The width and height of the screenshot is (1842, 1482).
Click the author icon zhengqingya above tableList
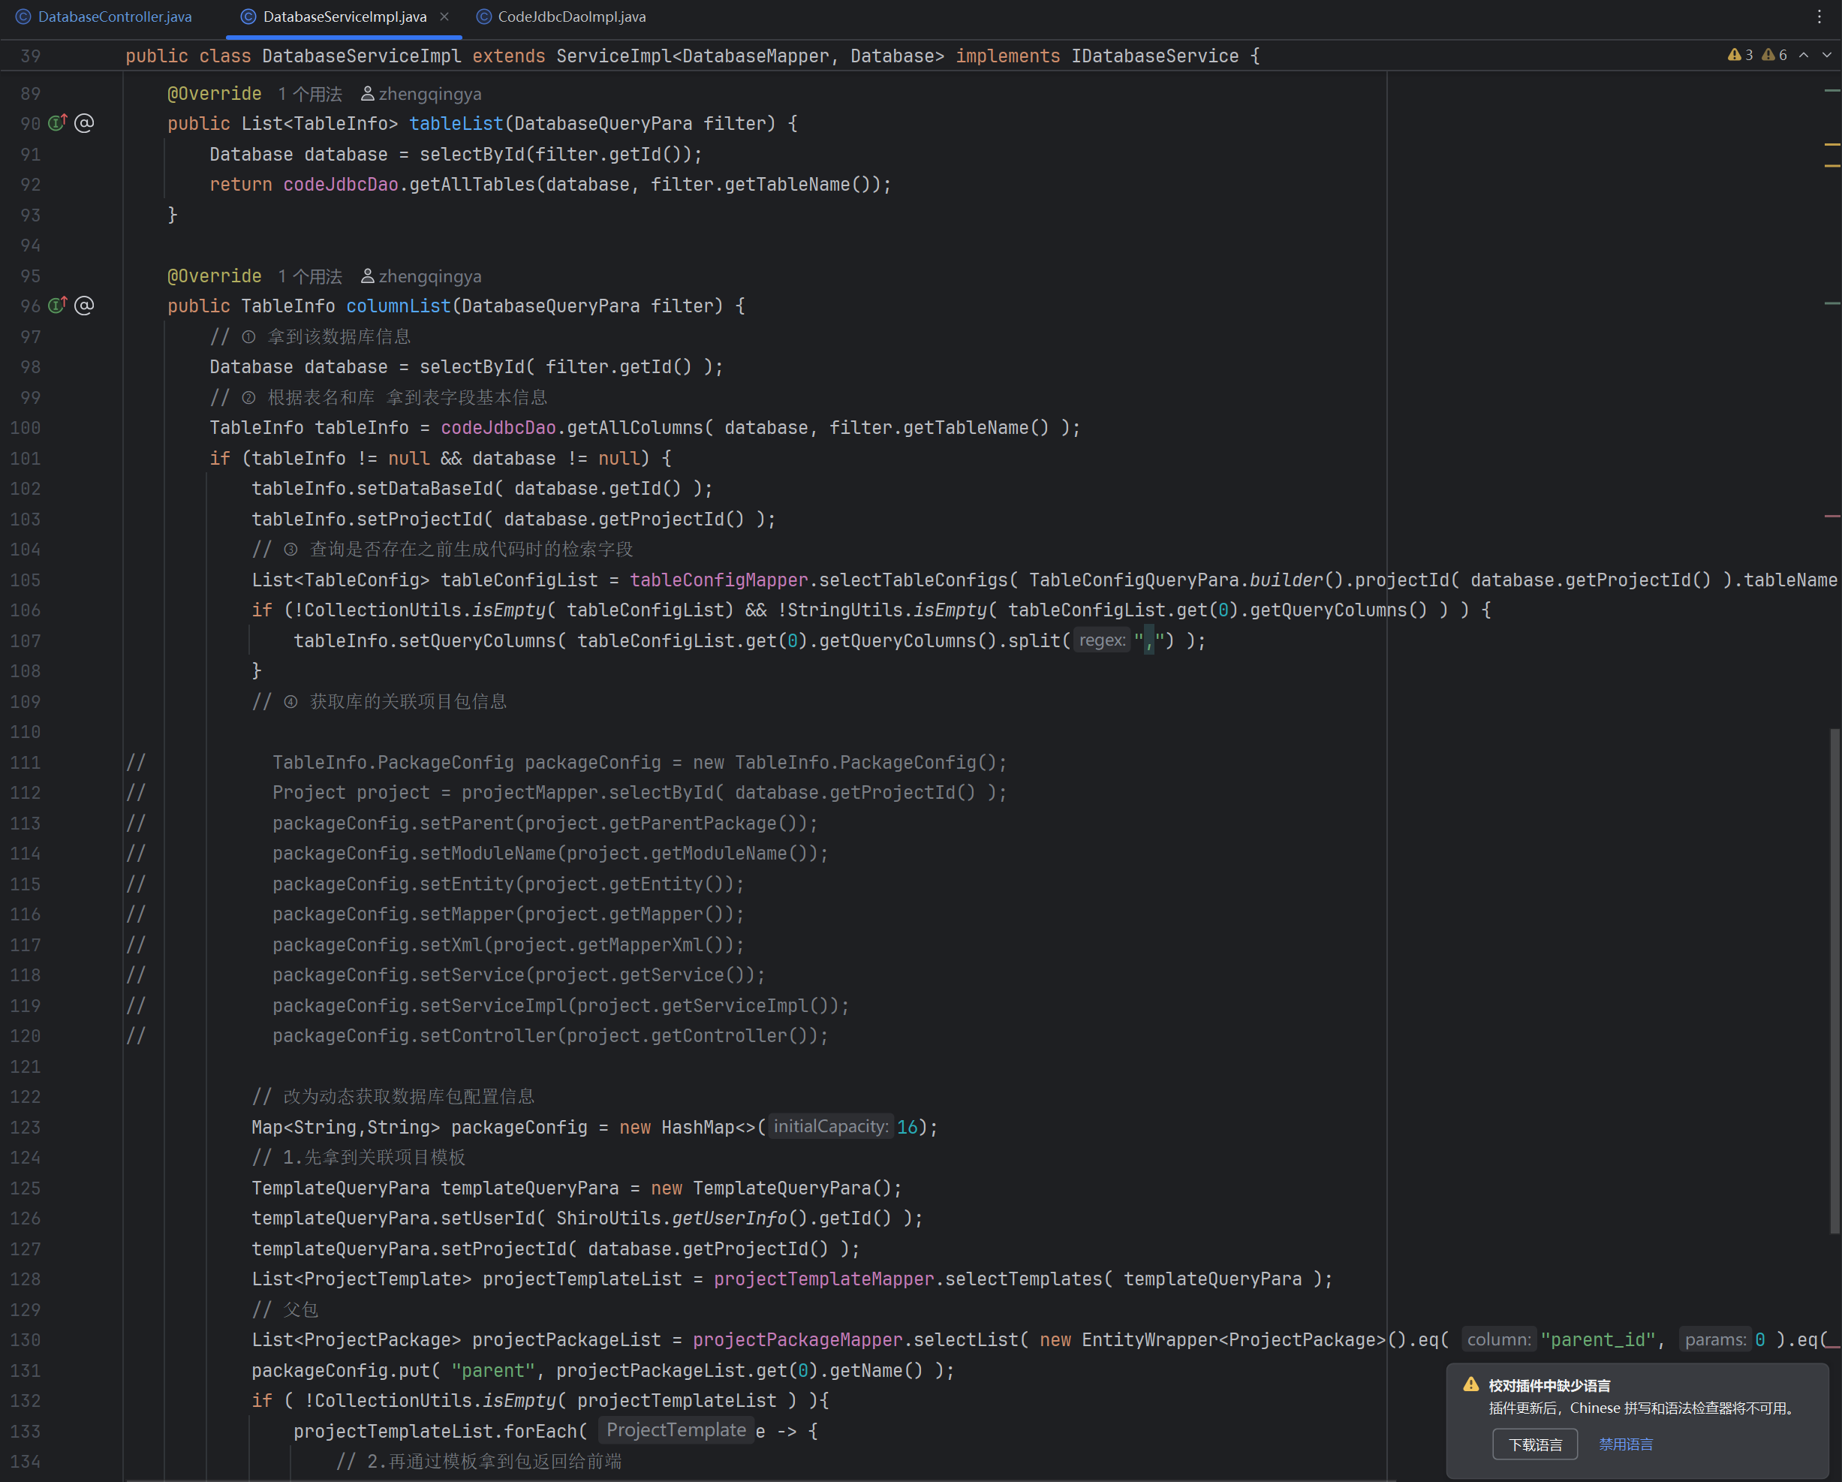(x=367, y=94)
